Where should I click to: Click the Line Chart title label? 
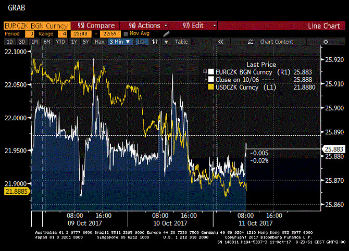324,26
